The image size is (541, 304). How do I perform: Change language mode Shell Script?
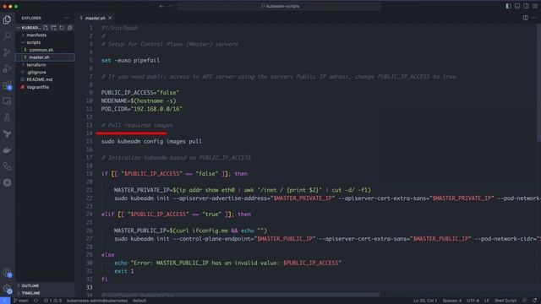click(x=505, y=301)
